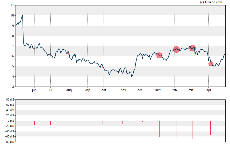This screenshot has height=146, width=230.
Task: Click the short red bar for July in lower chart
Action: click(x=51, y=123)
